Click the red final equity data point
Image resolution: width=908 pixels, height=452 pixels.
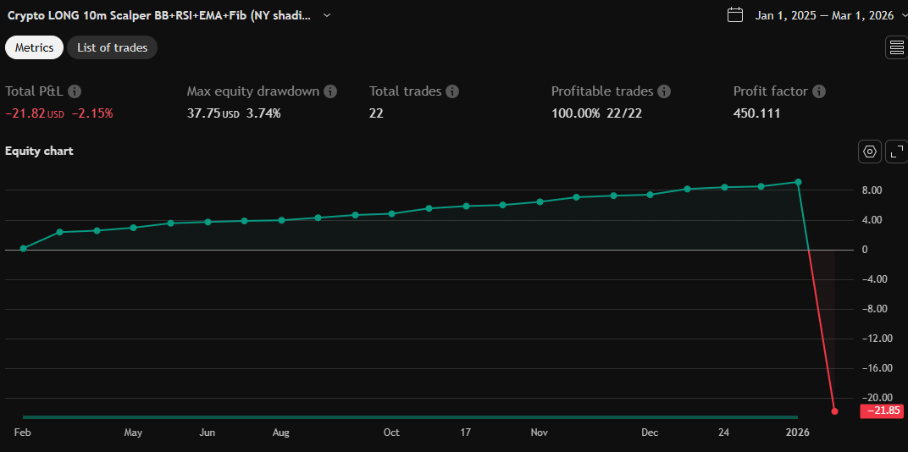click(835, 411)
